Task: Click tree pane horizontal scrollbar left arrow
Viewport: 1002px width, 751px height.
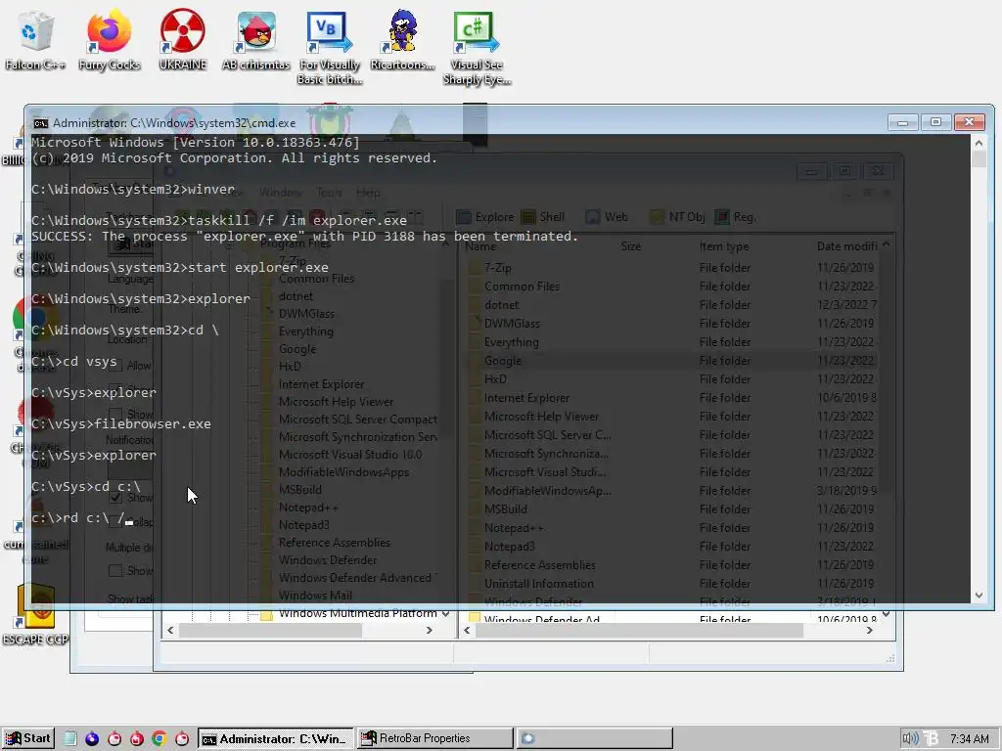Action: coord(170,631)
